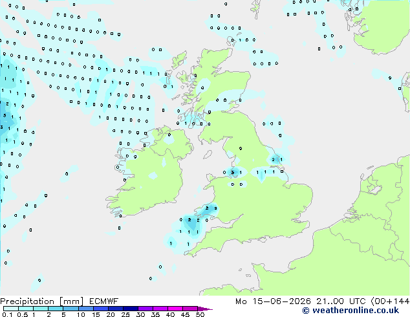Click the "15" legend scale label
Image resolution: width=410 pixels, height=317 pixels.
point(96,314)
